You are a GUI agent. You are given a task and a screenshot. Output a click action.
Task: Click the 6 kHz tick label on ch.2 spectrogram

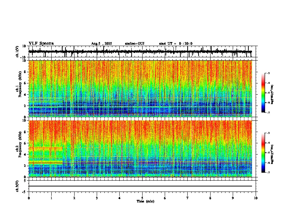click(25, 143)
